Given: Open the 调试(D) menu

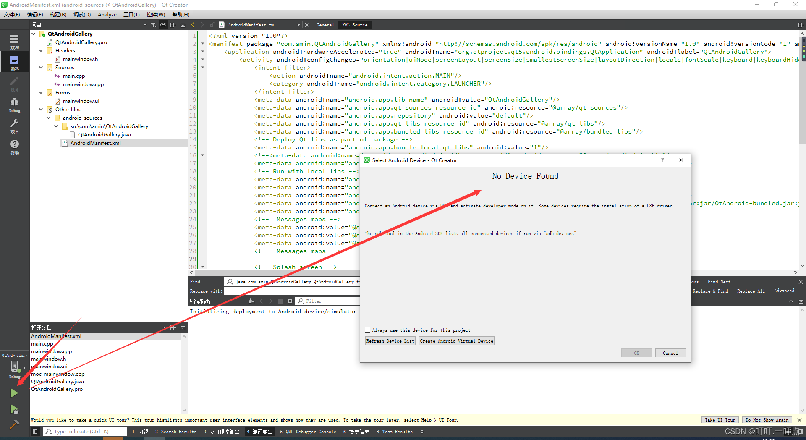Looking at the screenshot, I should tap(82, 15).
